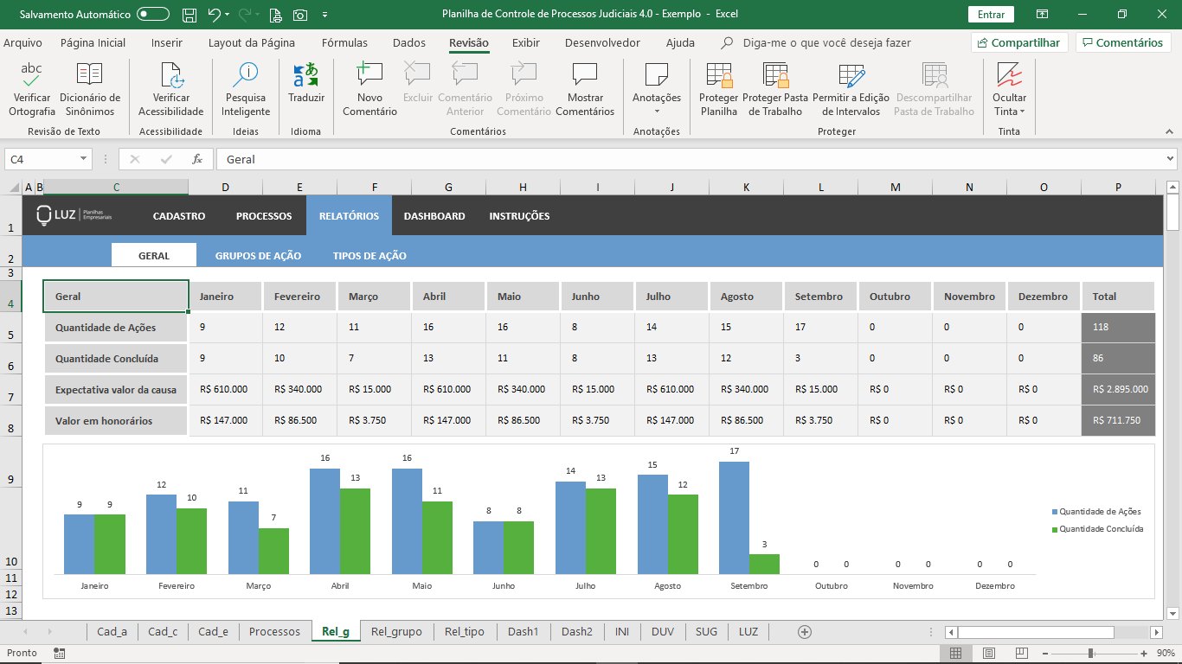Add a Novo Comentário
The height and width of the screenshot is (664, 1182).
pos(369,75)
